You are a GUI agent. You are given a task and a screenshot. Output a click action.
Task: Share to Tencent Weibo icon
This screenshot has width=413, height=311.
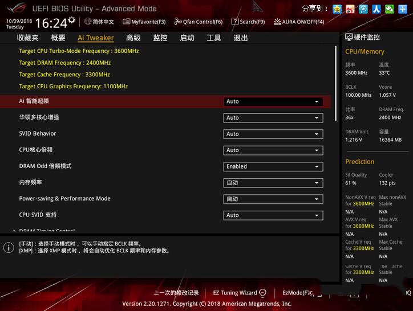363,9
